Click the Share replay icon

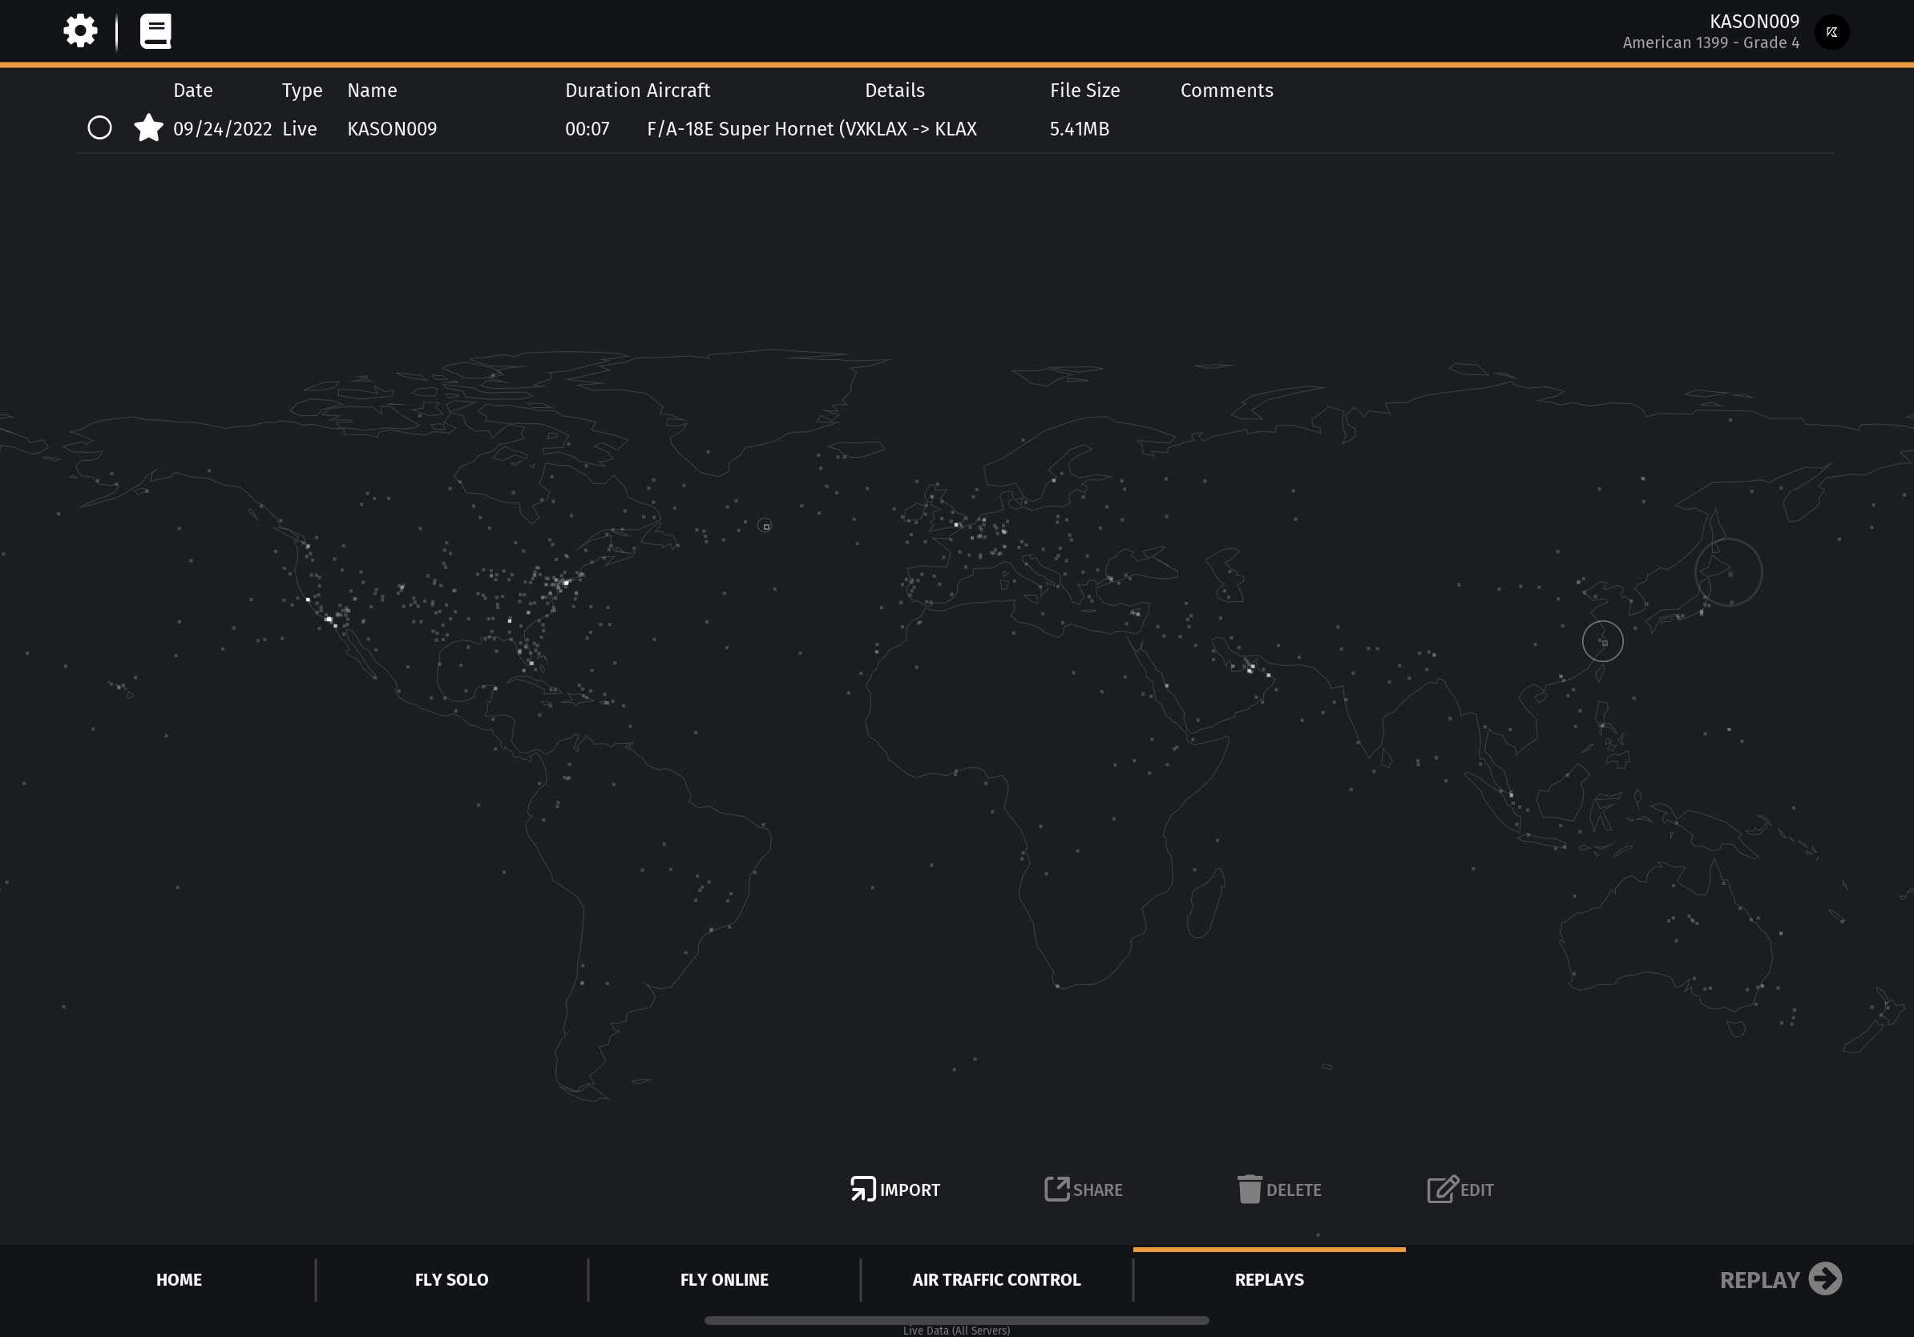[x=1056, y=1189]
